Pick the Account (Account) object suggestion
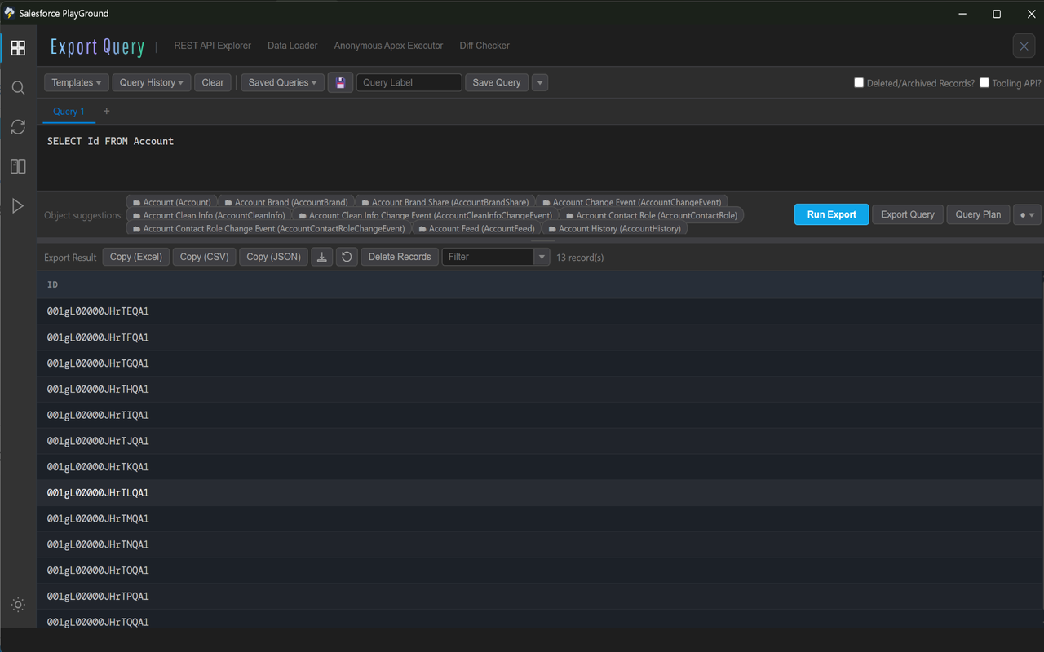Screen dimensions: 1044x652 click(172, 202)
